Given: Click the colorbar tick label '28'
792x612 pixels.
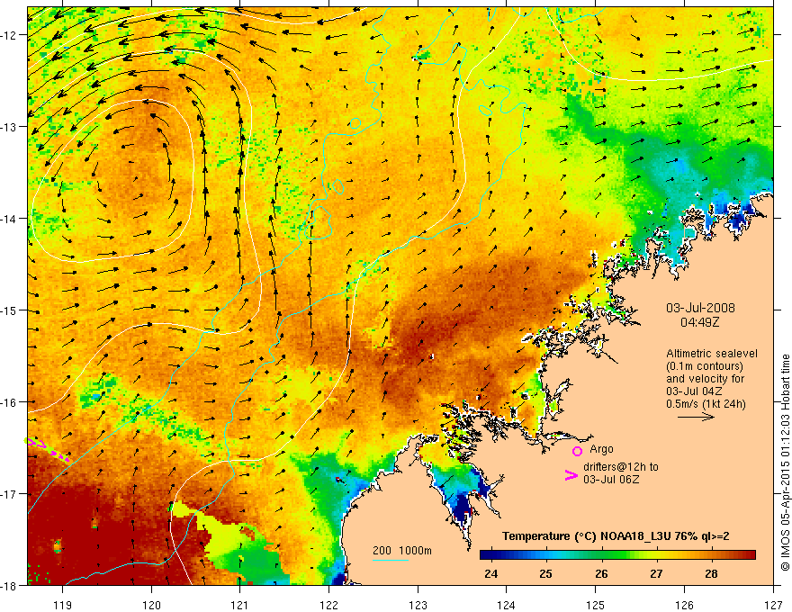Looking at the screenshot, I should (x=711, y=573).
